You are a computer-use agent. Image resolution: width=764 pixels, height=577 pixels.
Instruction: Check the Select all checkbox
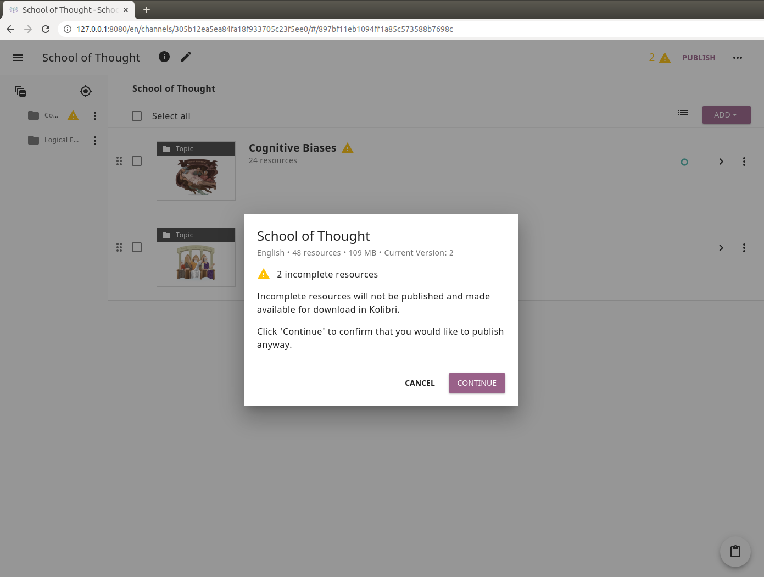[x=137, y=116]
